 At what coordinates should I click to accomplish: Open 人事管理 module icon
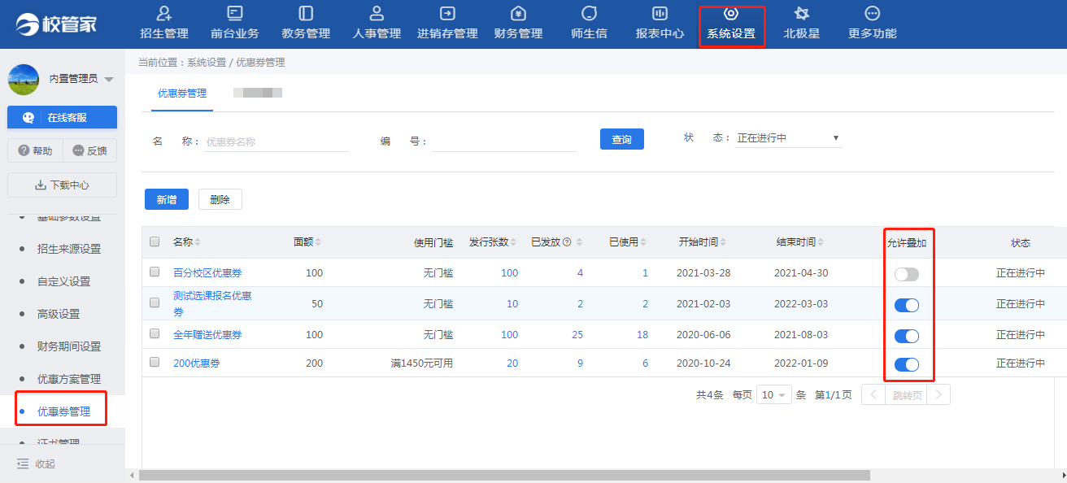click(377, 14)
